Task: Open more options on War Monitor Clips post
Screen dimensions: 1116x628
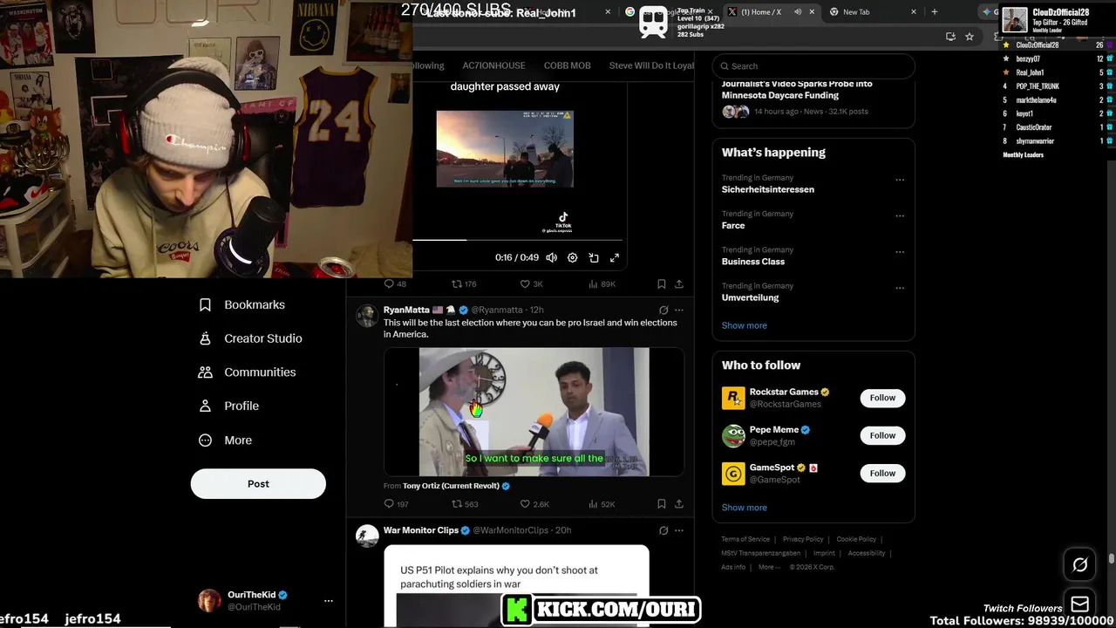Action: [x=679, y=530]
